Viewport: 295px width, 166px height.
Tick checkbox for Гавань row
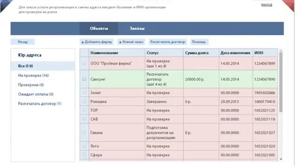coord(84,132)
